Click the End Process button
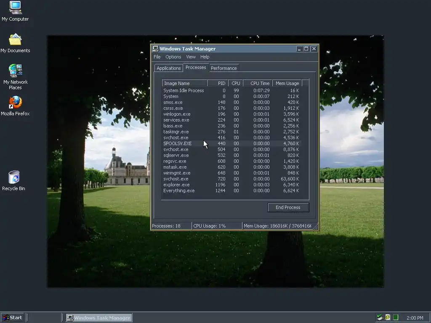The width and height of the screenshot is (431, 323). (288, 207)
